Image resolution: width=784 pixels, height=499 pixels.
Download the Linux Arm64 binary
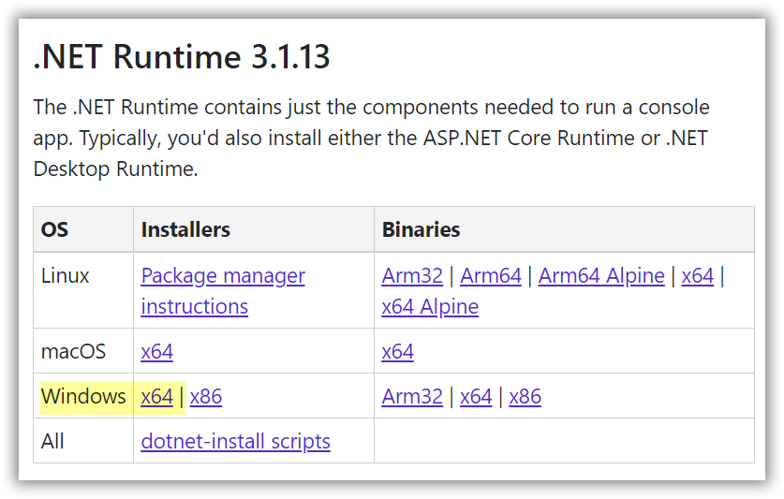(491, 275)
